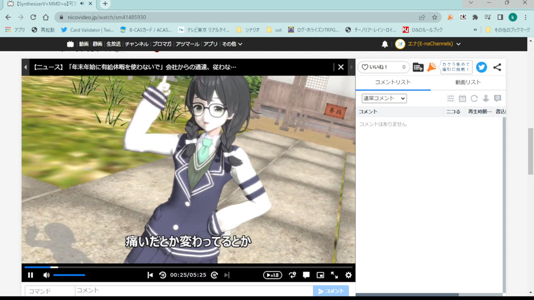Open the tab search chevron
The height and width of the screenshot is (300, 534).
[x=471, y=3]
